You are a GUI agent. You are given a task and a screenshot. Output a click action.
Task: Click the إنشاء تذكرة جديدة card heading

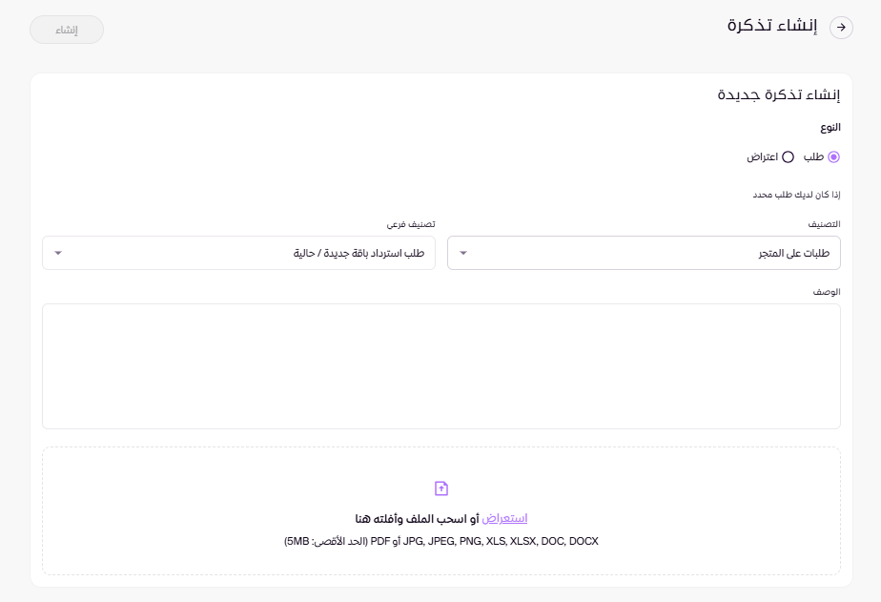click(778, 94)
